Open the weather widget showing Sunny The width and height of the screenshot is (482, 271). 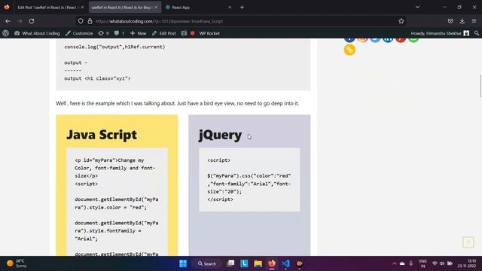coord(17,263)
